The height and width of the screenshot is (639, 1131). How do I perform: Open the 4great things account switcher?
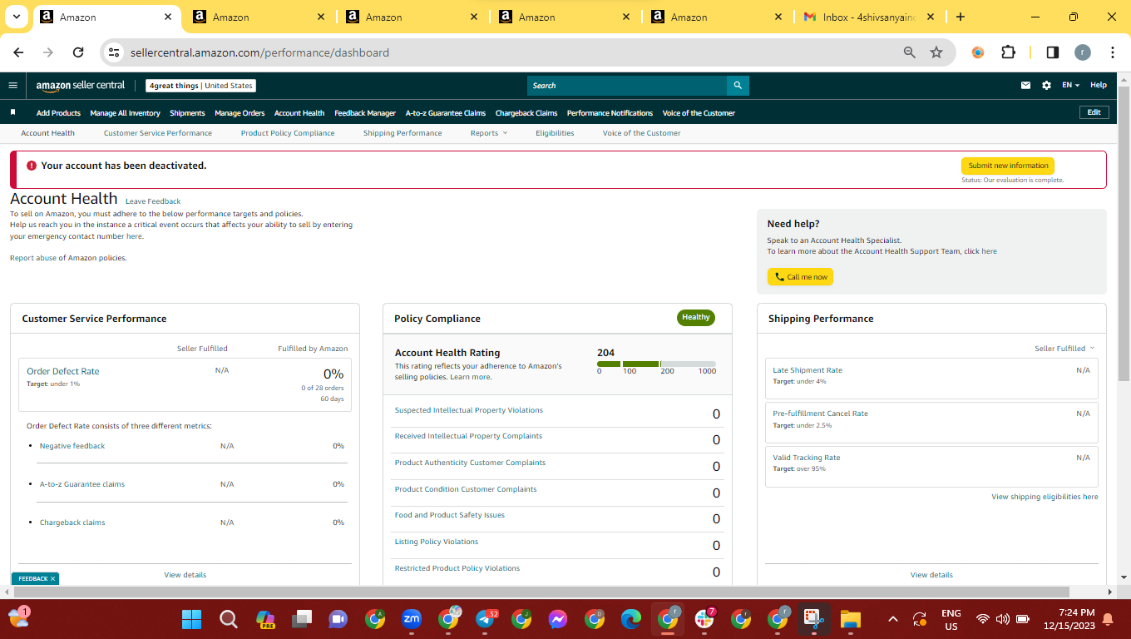coord(200,86)
